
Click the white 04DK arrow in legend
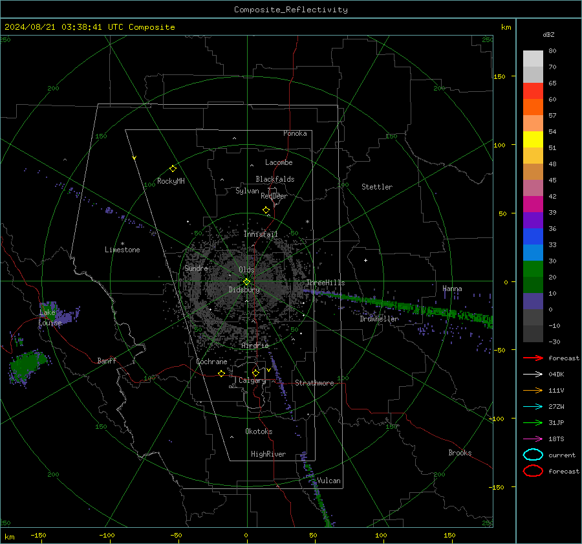(533, 374)
